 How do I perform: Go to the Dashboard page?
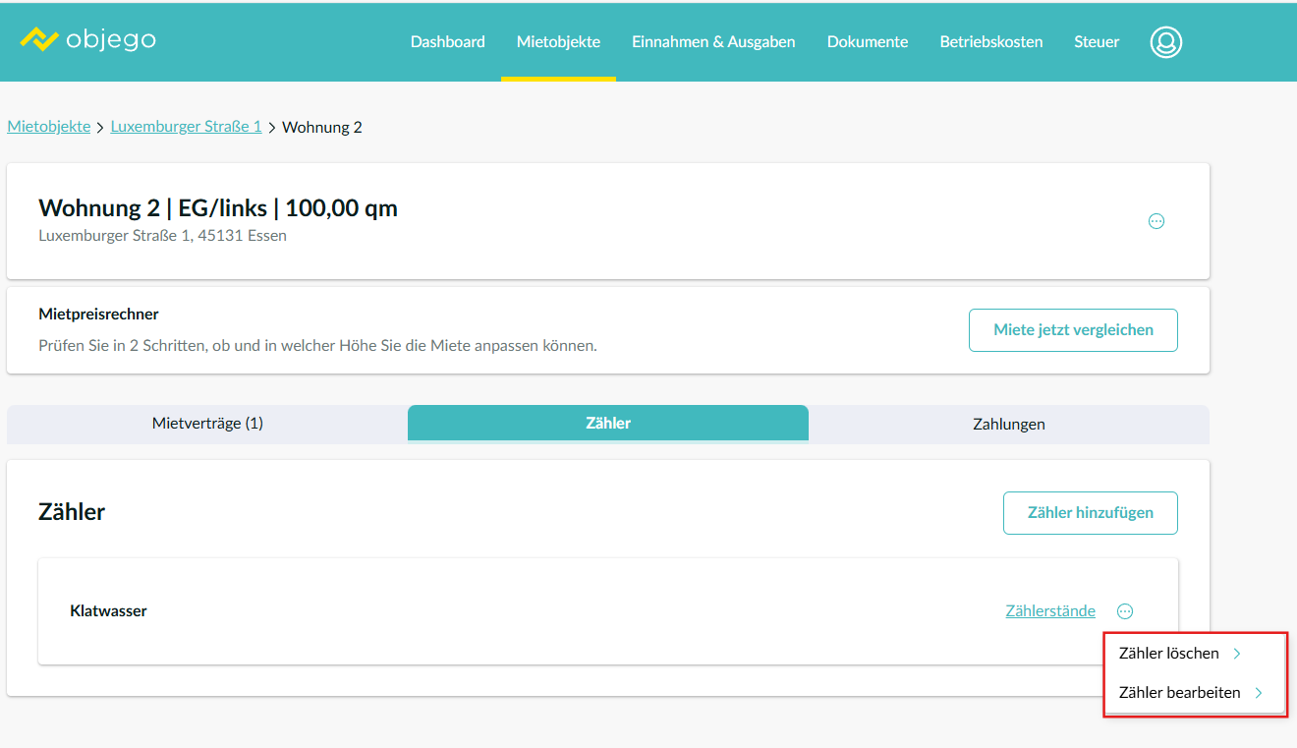(447, 42)
